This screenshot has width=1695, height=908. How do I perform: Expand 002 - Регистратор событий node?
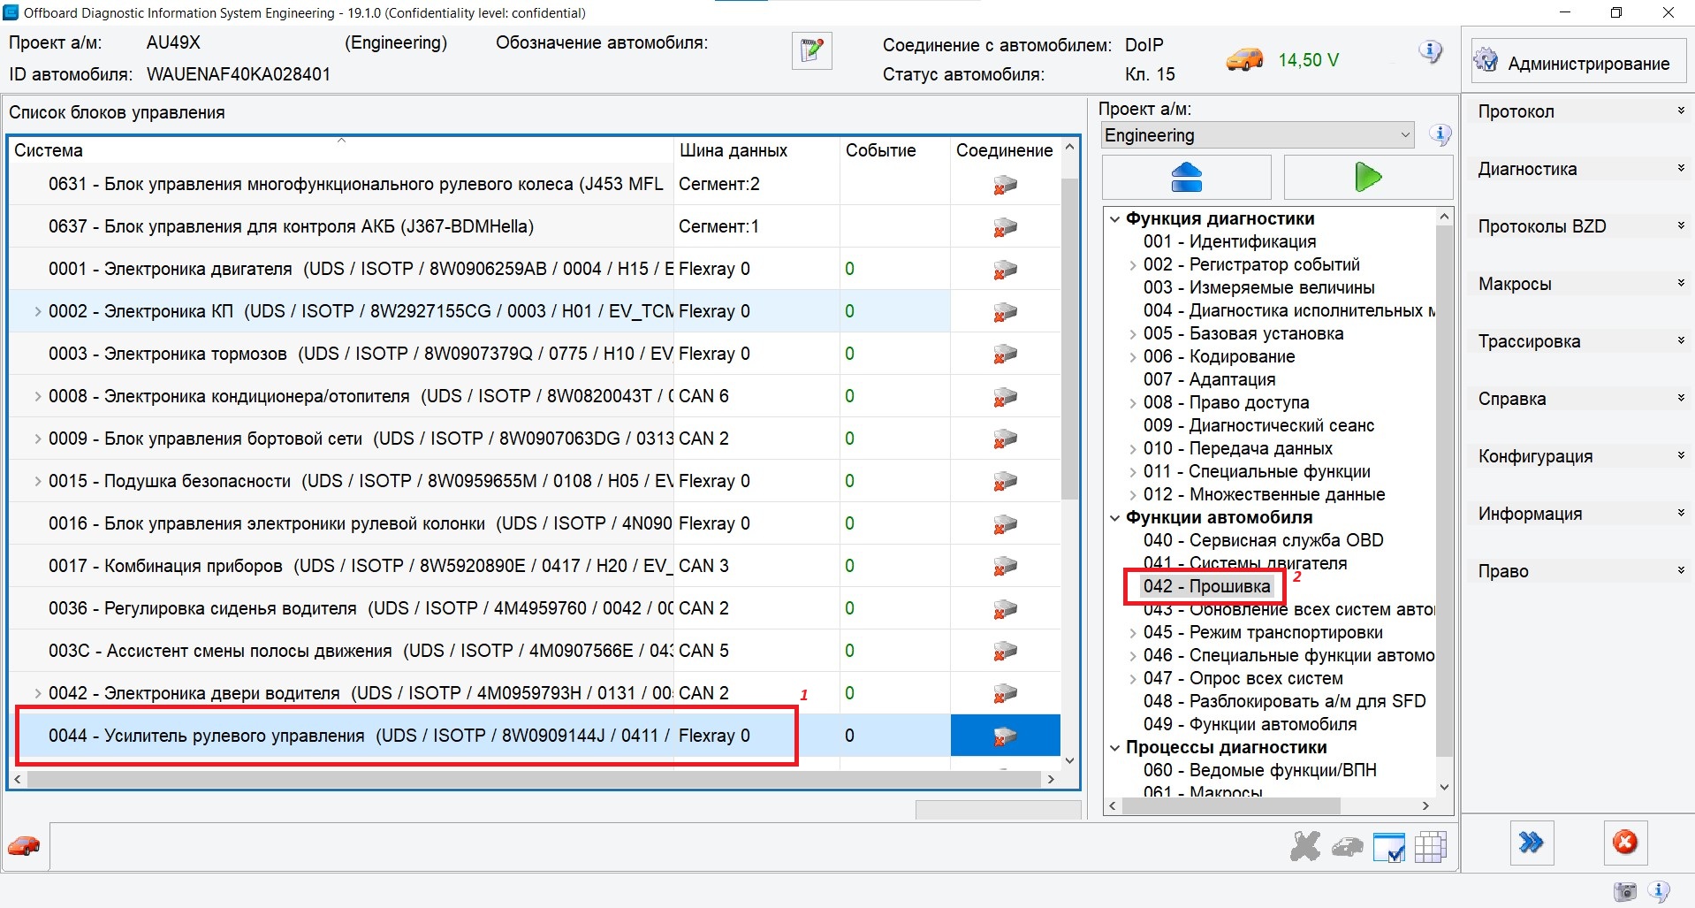[x=1133, y=265]
